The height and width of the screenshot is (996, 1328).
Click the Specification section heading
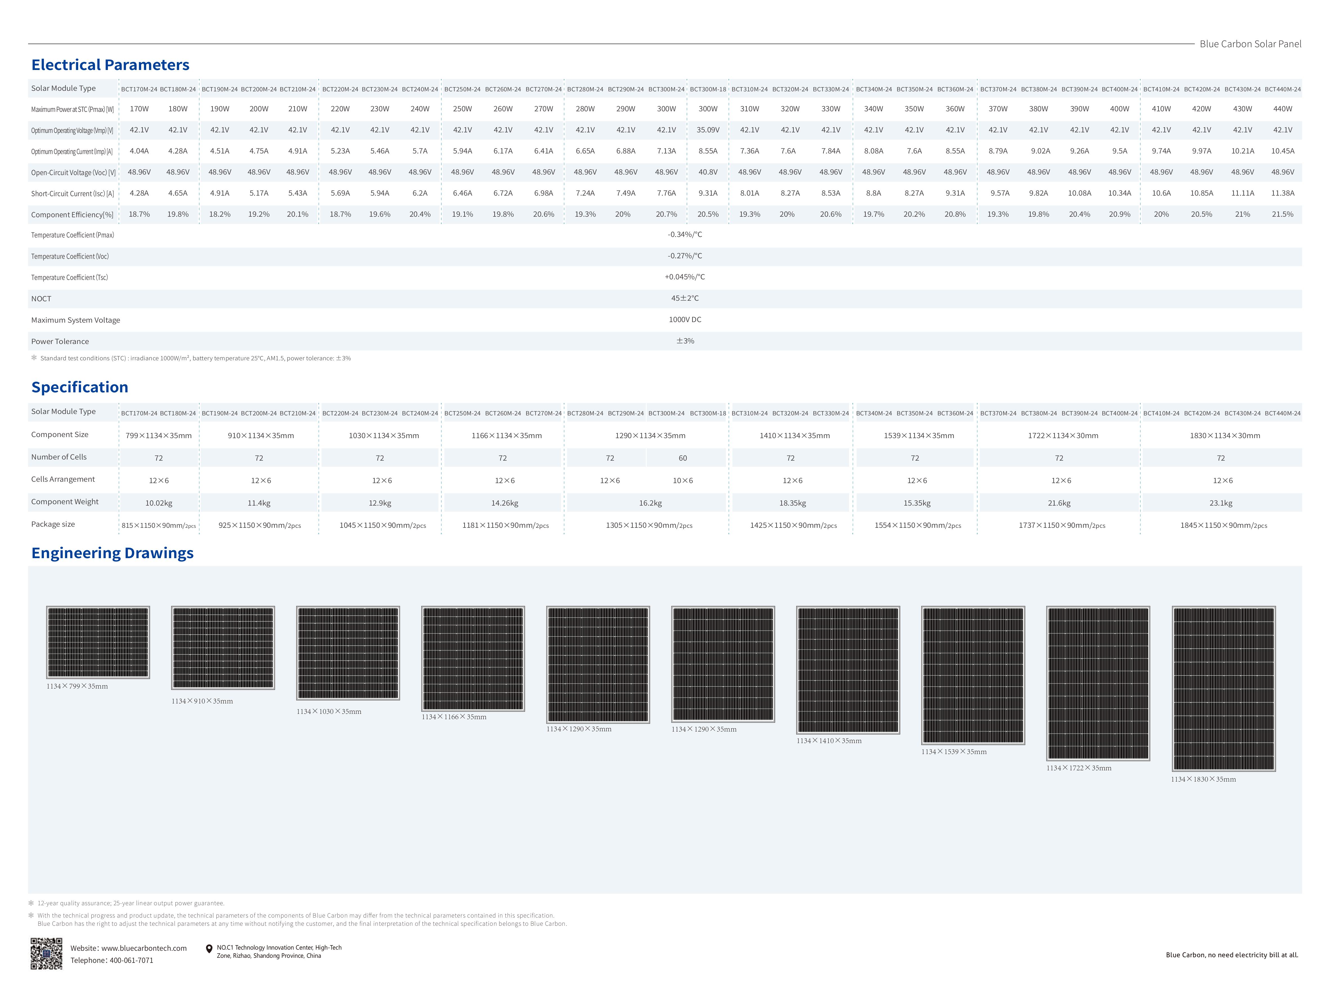click(80, 387)
